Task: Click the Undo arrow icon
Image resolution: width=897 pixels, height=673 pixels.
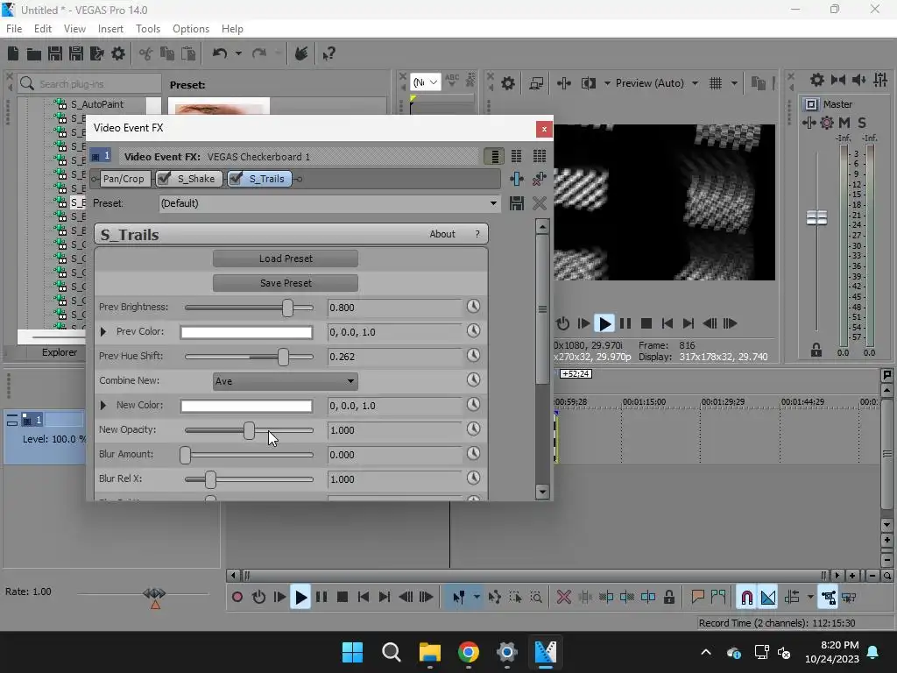Action: 220,53
